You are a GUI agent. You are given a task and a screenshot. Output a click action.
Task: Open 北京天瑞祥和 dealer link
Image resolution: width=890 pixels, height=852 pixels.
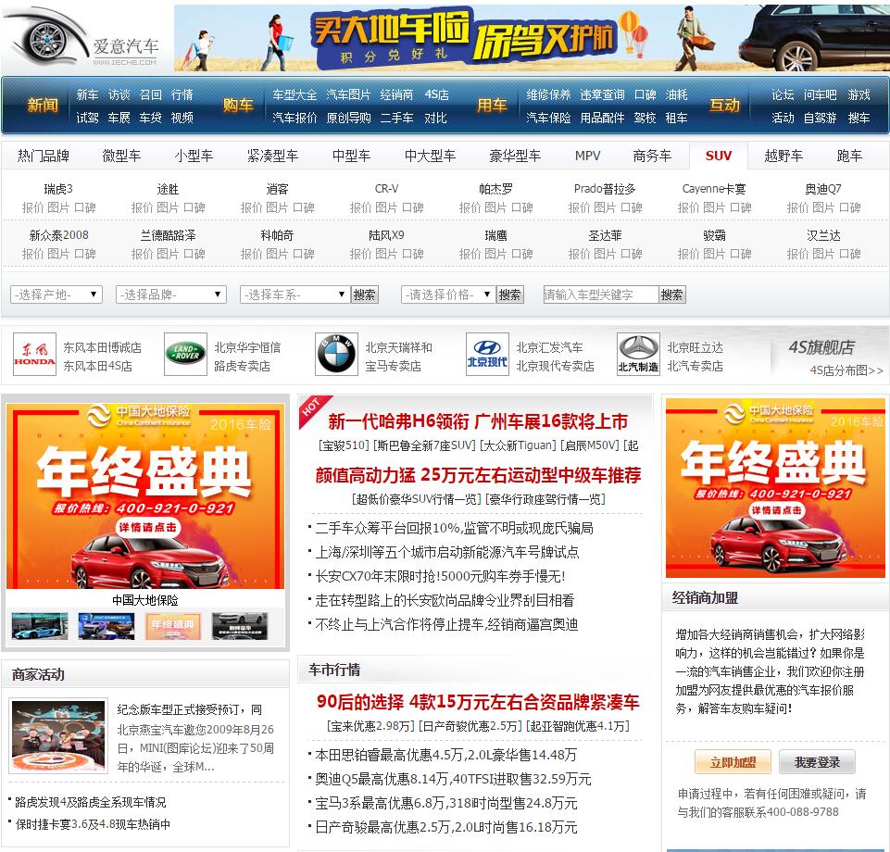click(398, 346)
